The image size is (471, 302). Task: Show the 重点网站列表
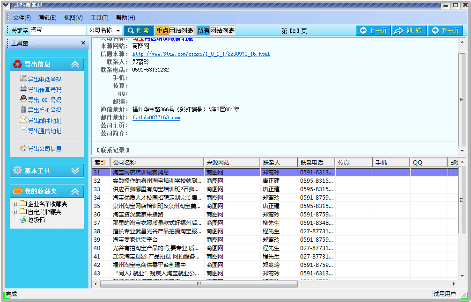175,30
